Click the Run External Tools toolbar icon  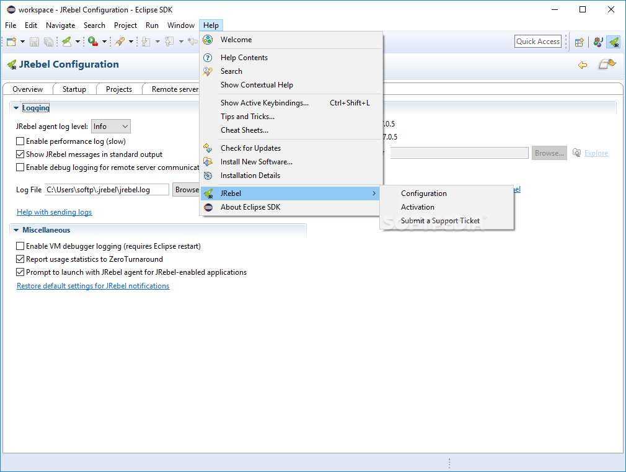[93, 42]
